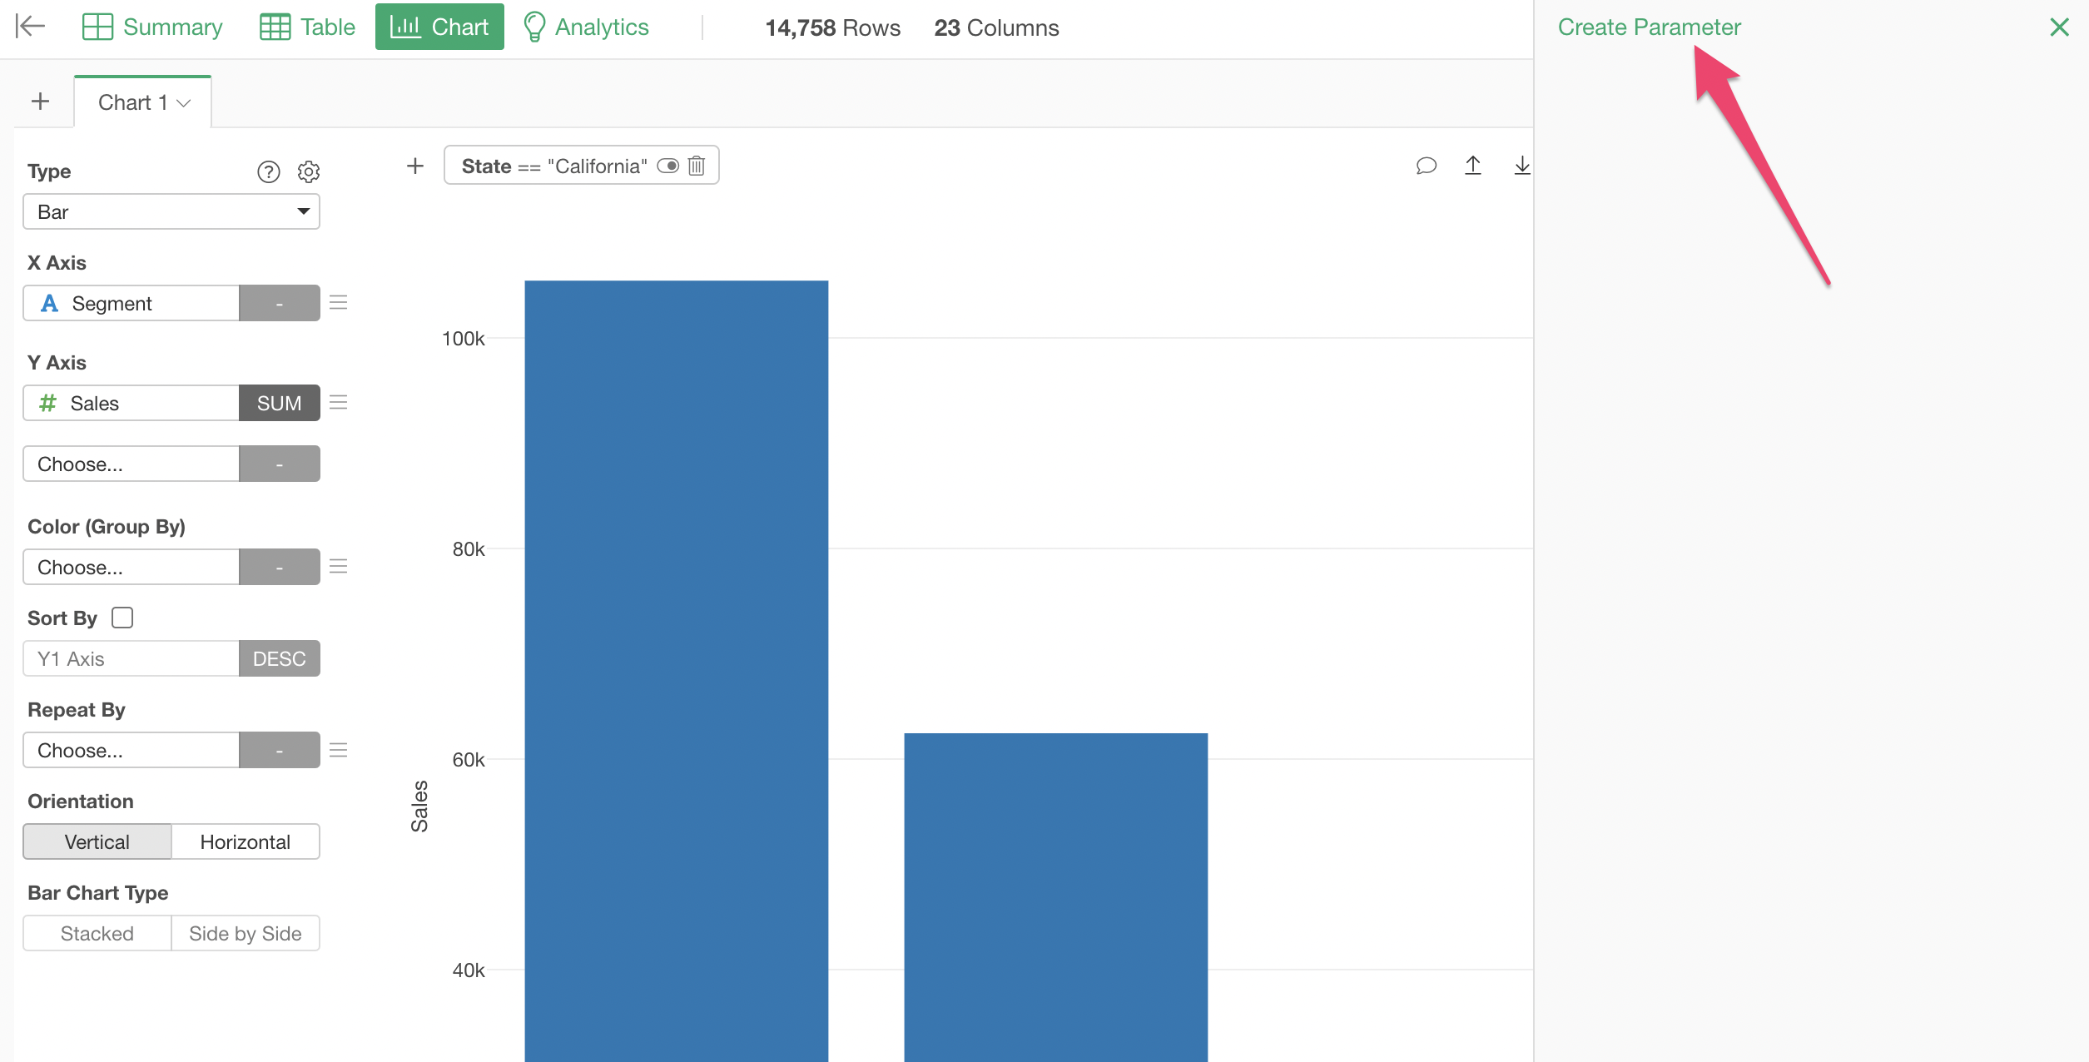Open chart type help icon

coord(268,171)
